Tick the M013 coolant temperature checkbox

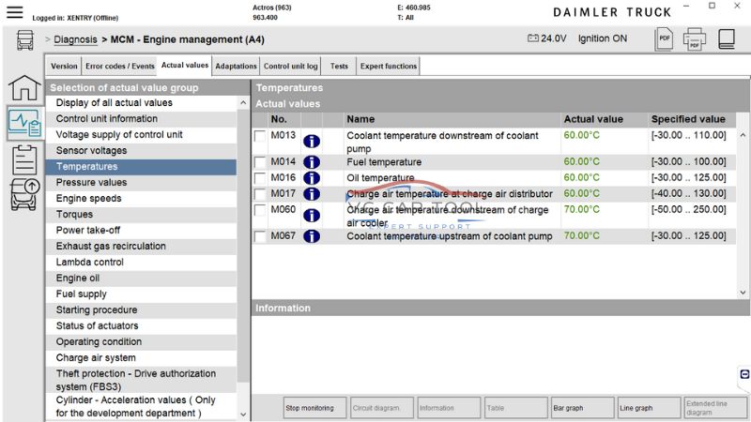261,138
